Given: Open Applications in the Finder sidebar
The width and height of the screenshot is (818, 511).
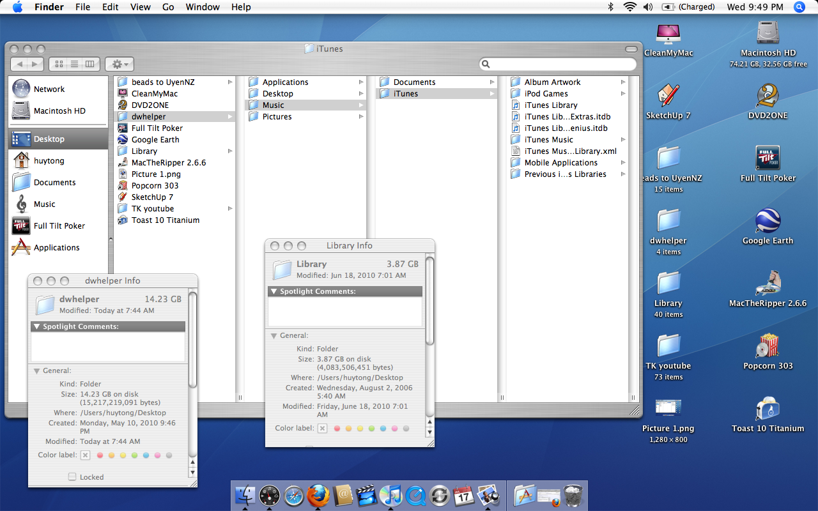Looking at the screenshot, I should click(x=58, y=248).
